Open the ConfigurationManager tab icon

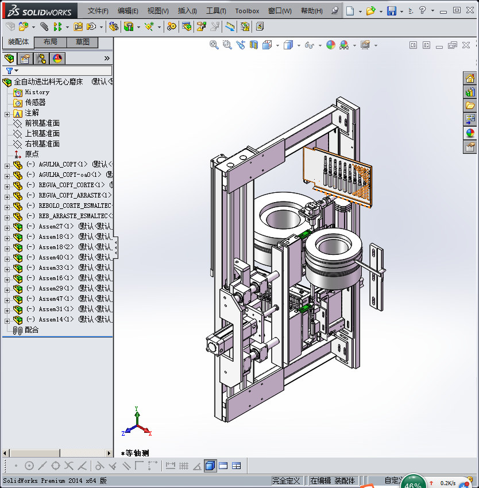coord(41,58)
